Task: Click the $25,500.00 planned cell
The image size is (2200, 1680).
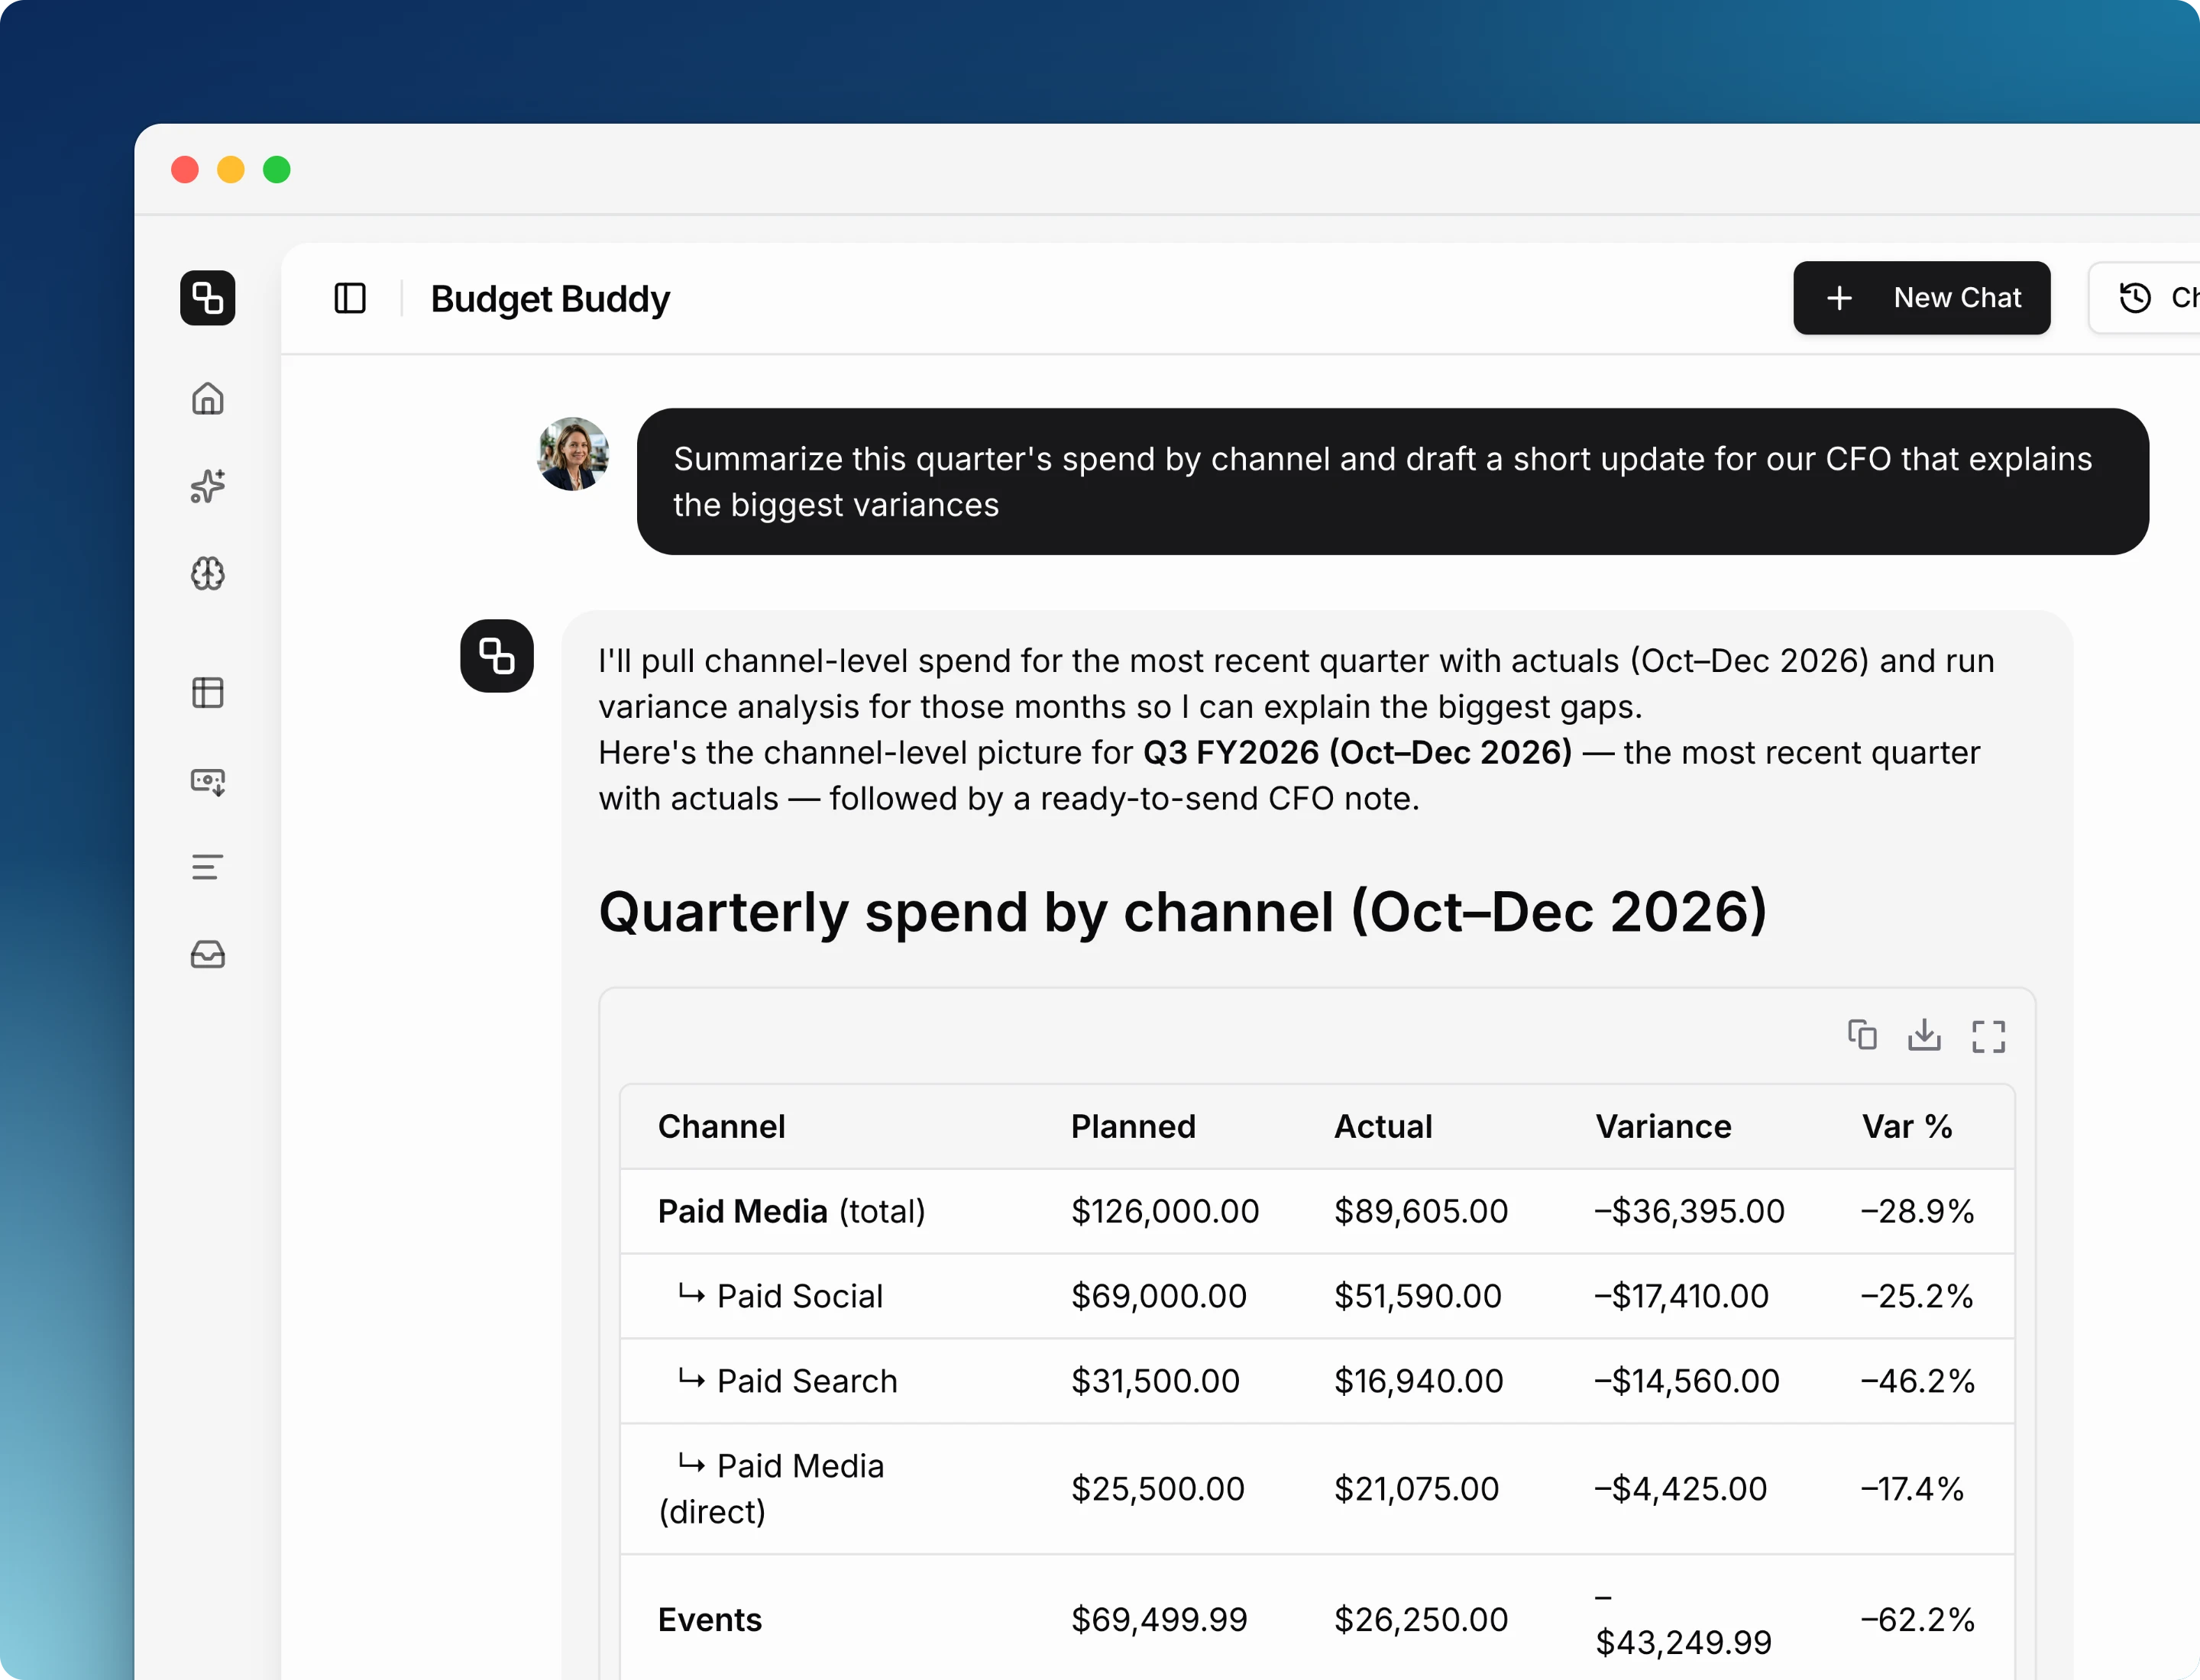Action: 1157,1489
